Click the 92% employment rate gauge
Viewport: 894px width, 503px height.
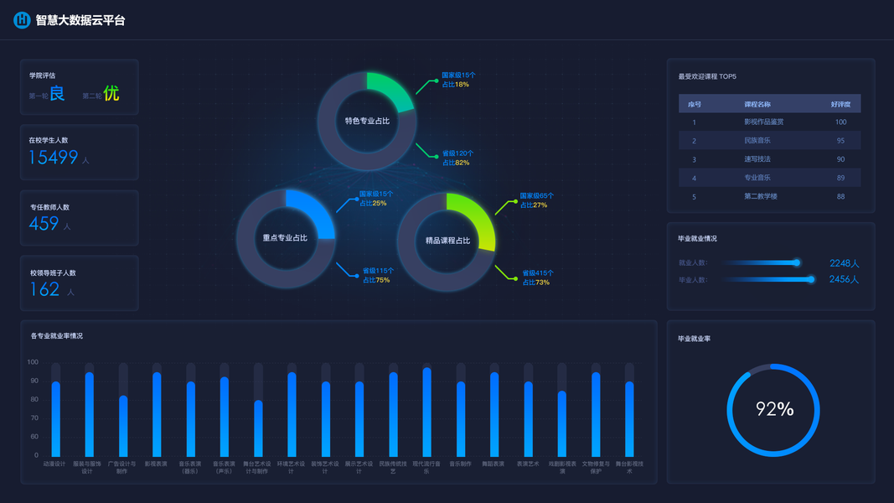tap(773, 409)
